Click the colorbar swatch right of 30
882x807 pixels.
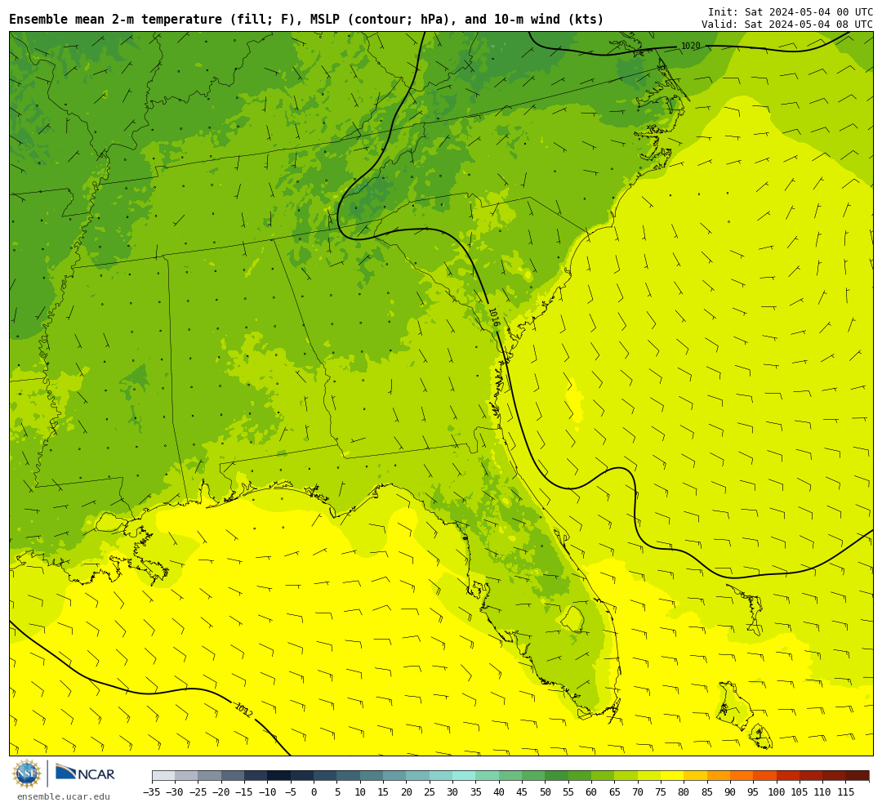click(464, 776)
